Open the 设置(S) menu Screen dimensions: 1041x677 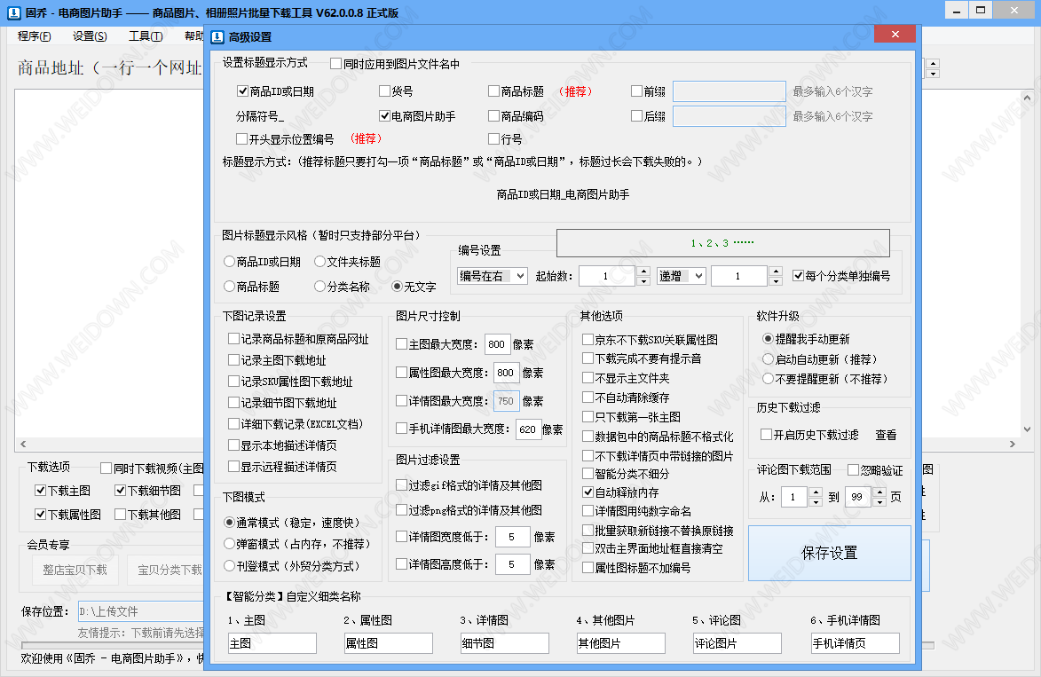[x=90, y=36]
